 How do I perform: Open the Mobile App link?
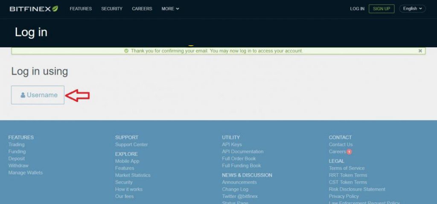(127, 161)
